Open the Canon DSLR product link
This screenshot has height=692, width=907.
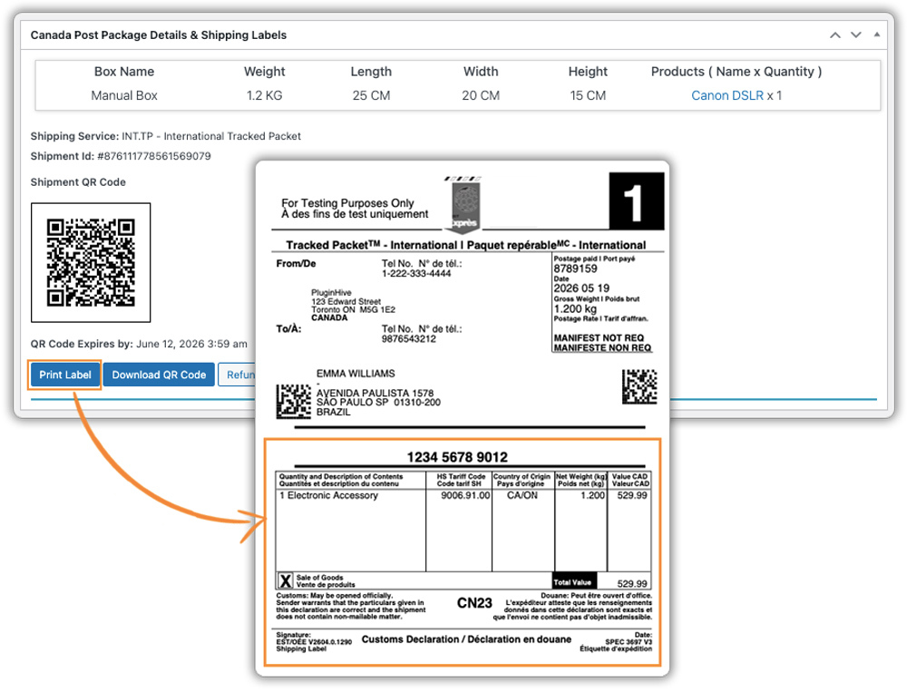point(727,95)
